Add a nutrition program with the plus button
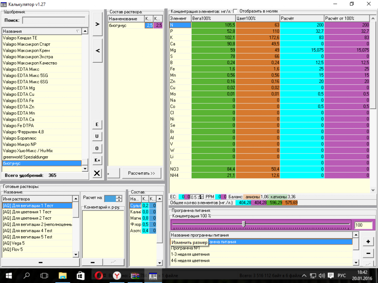 [368, 241]
